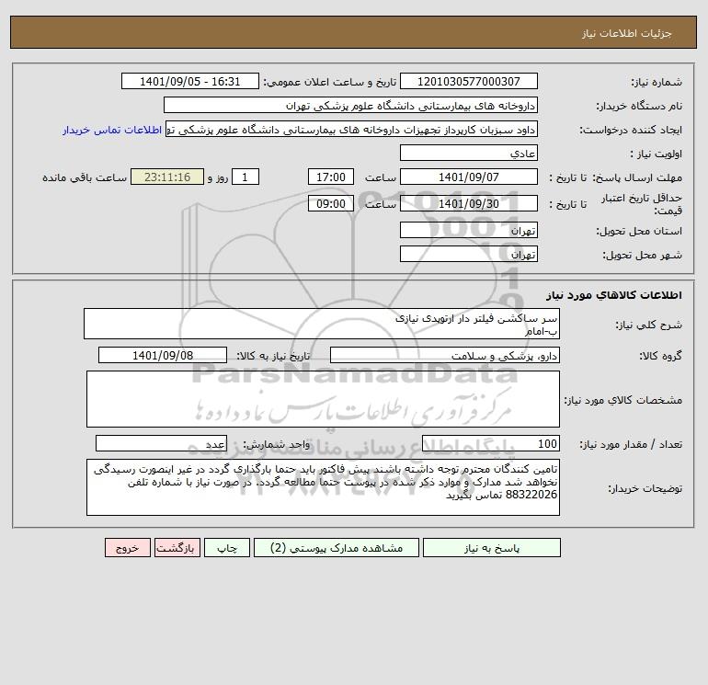Click the شهر محل تحویل field

point(469,254)
